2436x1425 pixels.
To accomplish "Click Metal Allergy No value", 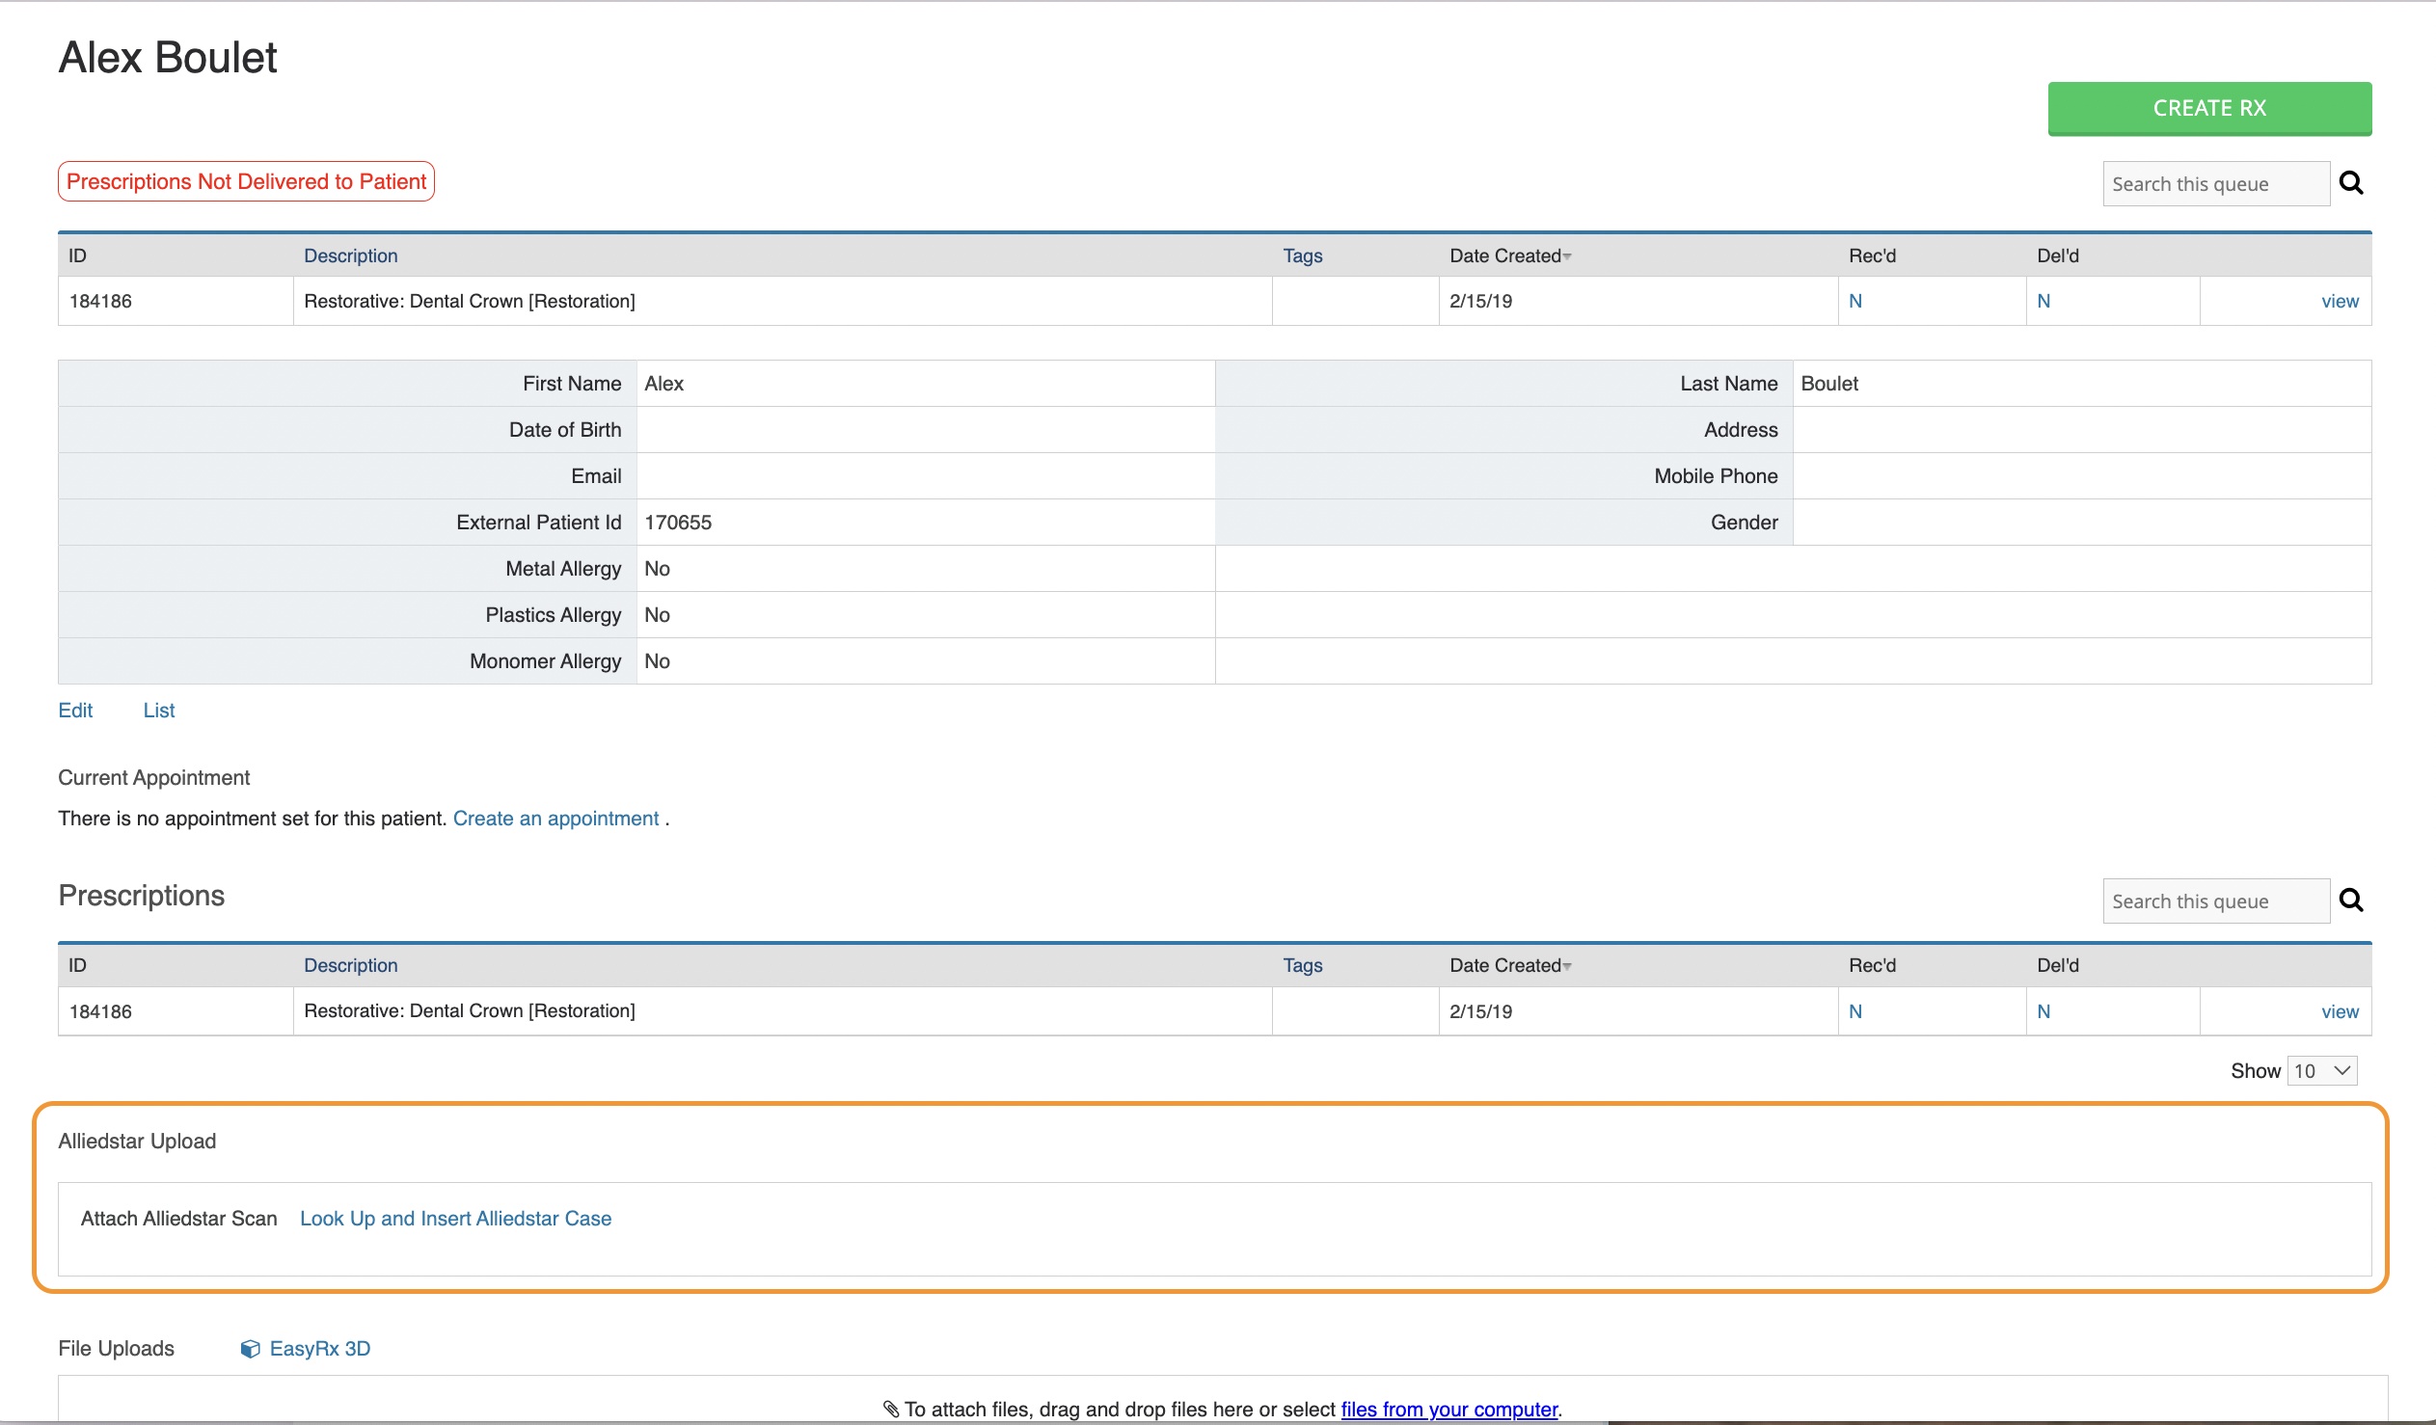I will 657,569.
